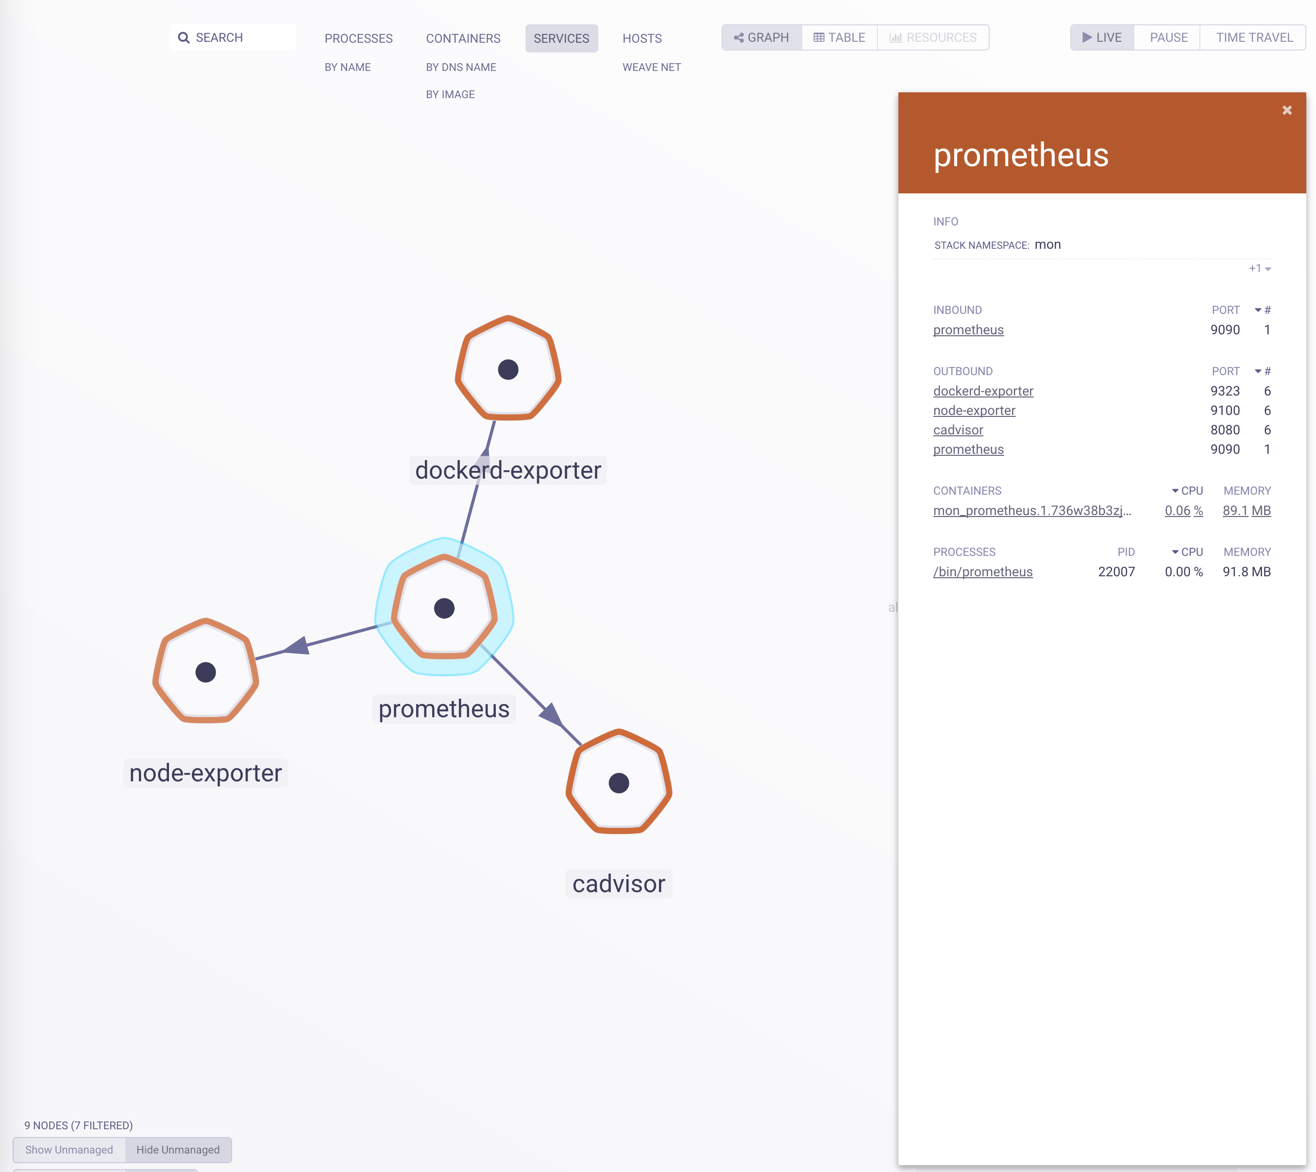This screenshot has width=1316, height=1172.
Task: Sort outbound connections by count column
Action: (x=1263, y=371)
